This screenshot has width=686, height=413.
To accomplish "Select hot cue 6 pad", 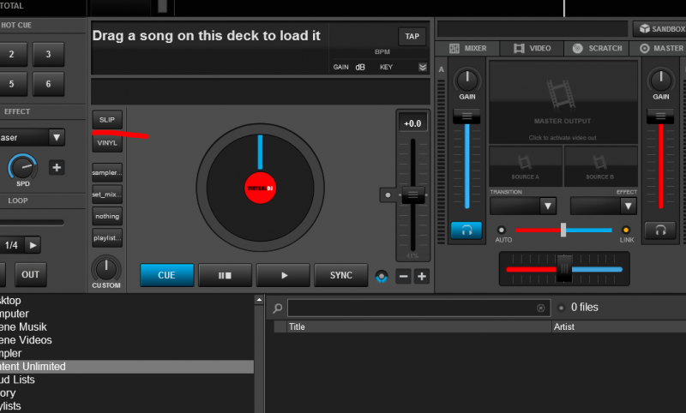I will [49, 84].
